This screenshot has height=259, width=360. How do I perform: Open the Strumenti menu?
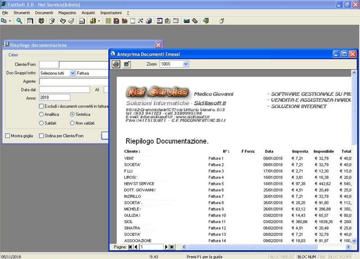(x=22, y=13)
